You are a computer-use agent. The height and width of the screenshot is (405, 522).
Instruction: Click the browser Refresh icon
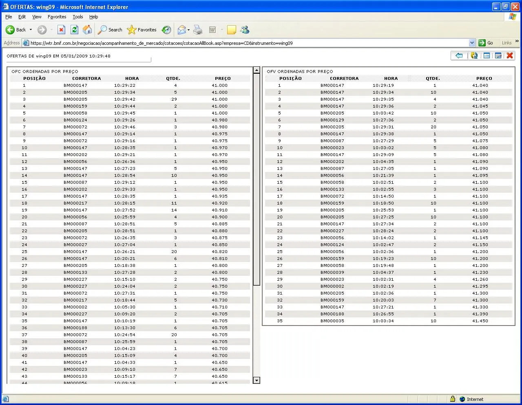(74, 30)
